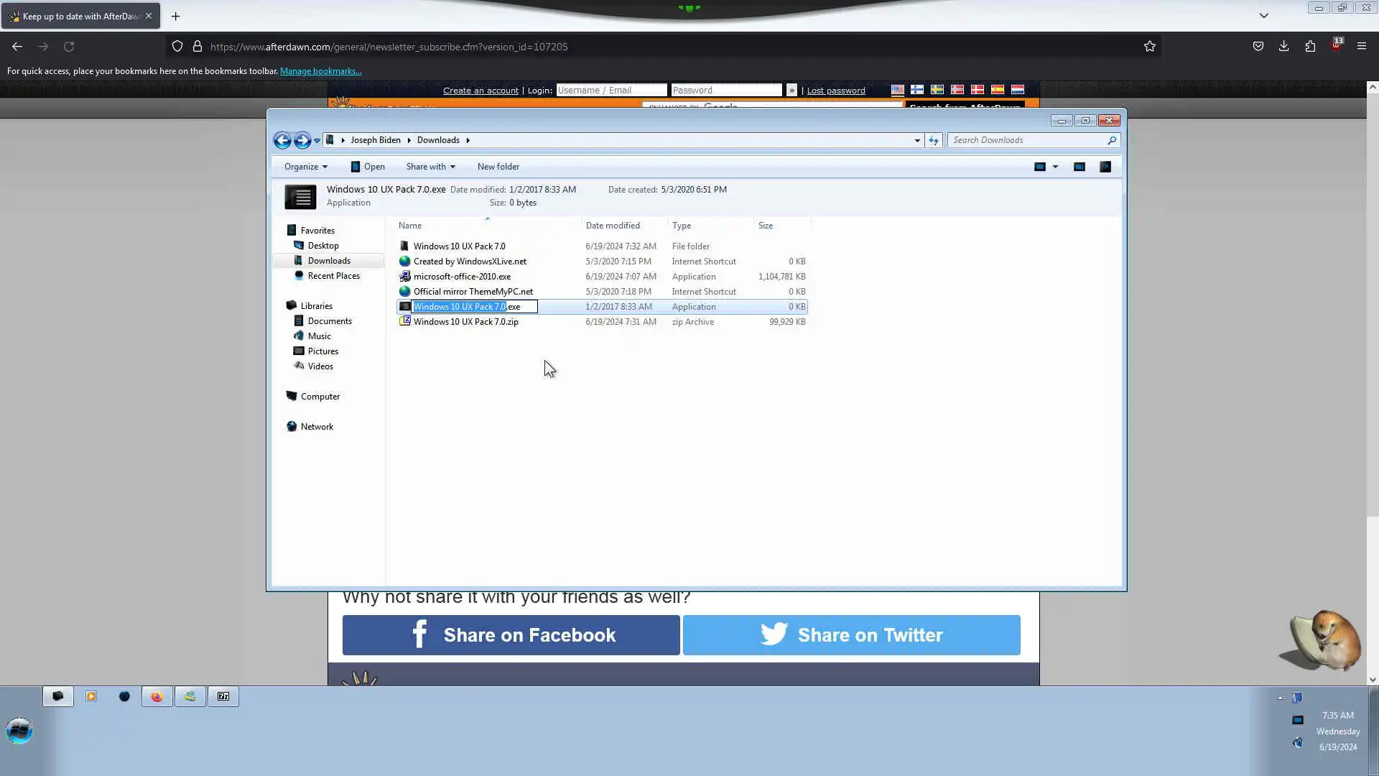Open the Share with dropdown
Viewport: 1379px width, 776px height.
(x=430, y=167)
